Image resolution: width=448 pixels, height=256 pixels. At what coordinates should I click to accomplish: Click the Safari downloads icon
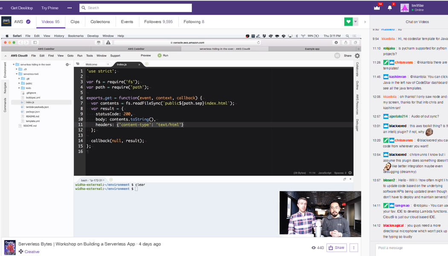pyautogui.click(x=336, y=43)
